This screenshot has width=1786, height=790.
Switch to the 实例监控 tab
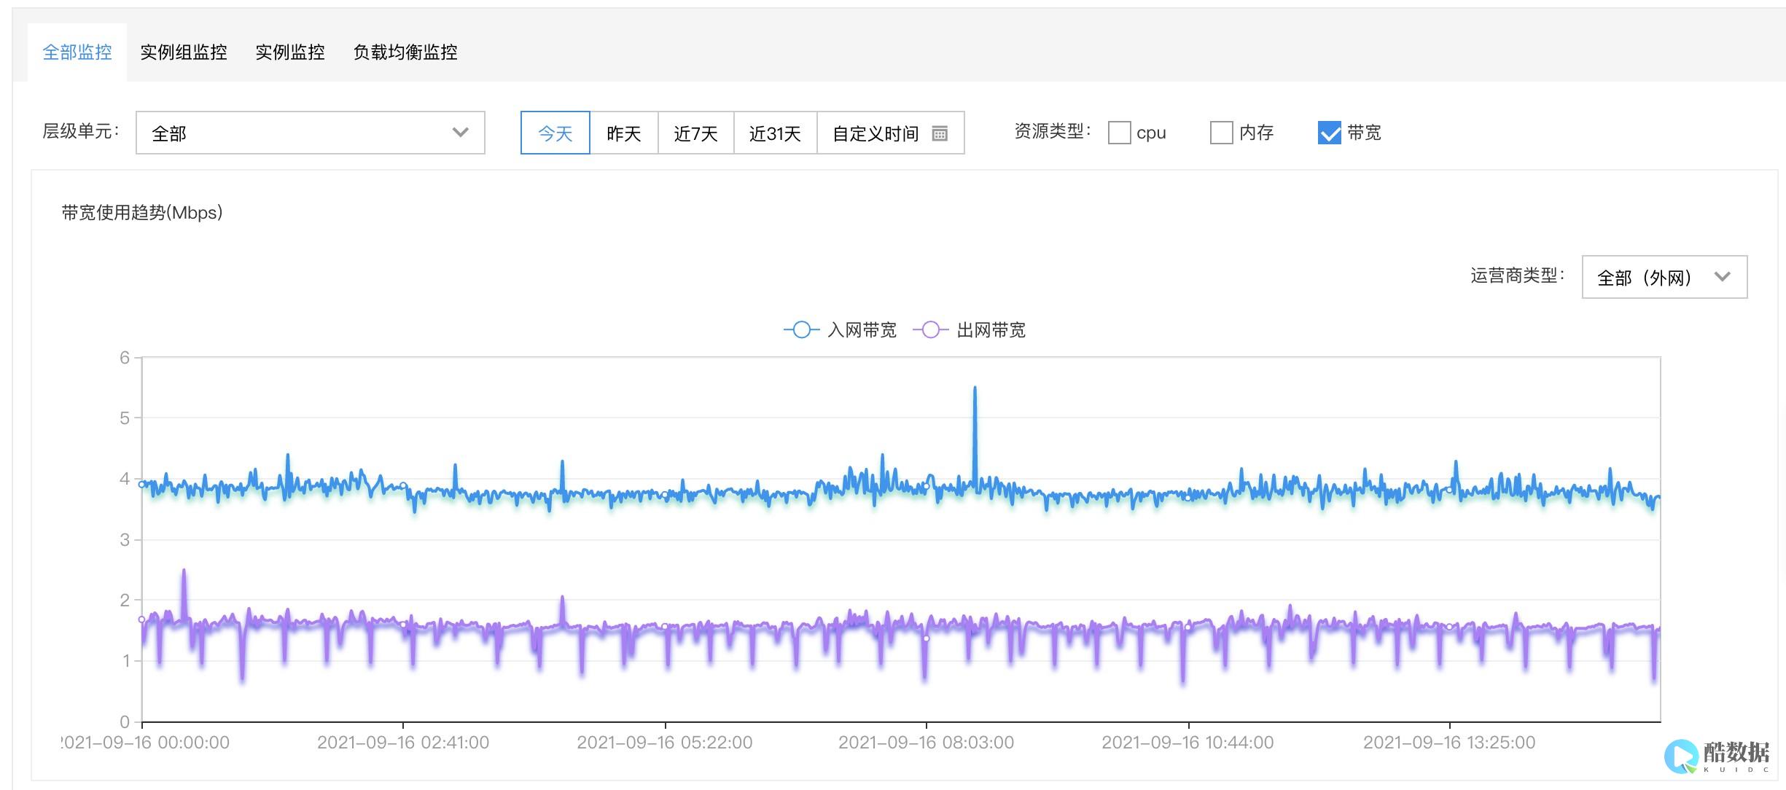pyautogui.click(x=290, y=52)
